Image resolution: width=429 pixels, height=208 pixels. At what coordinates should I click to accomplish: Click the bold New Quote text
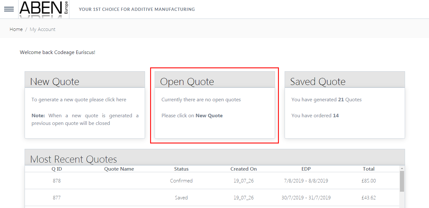[209, 116]
